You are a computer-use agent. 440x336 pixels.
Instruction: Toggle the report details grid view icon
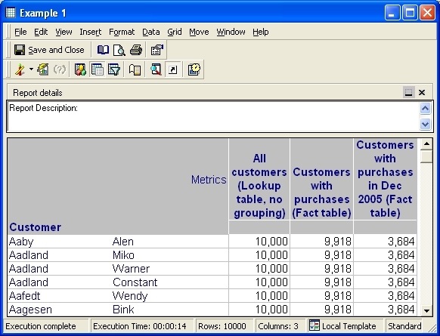coord(98,69)
